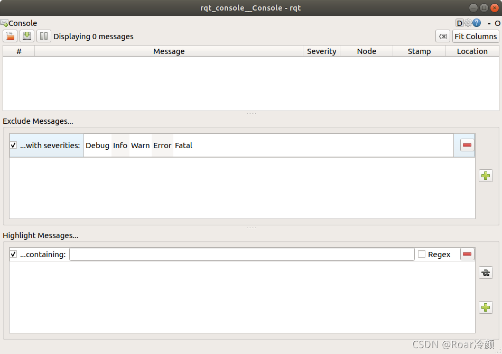502x354 pixels.
Task: Minimize the rqt window
Action: point(473,8)
